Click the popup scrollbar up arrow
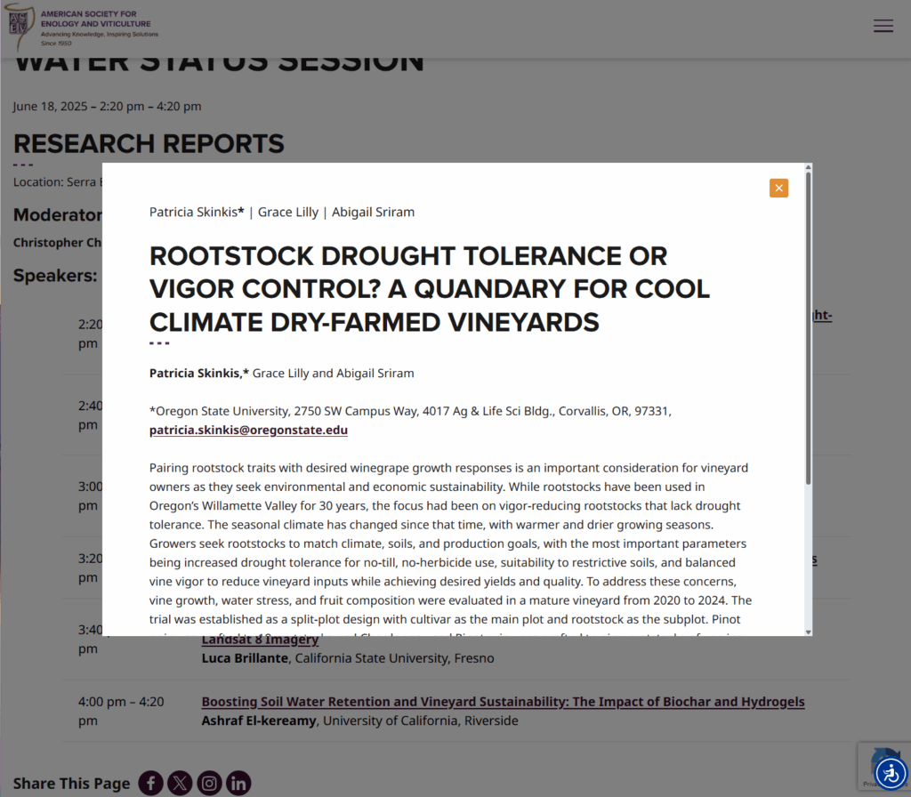Screen dimensions: 911x797 808,167
